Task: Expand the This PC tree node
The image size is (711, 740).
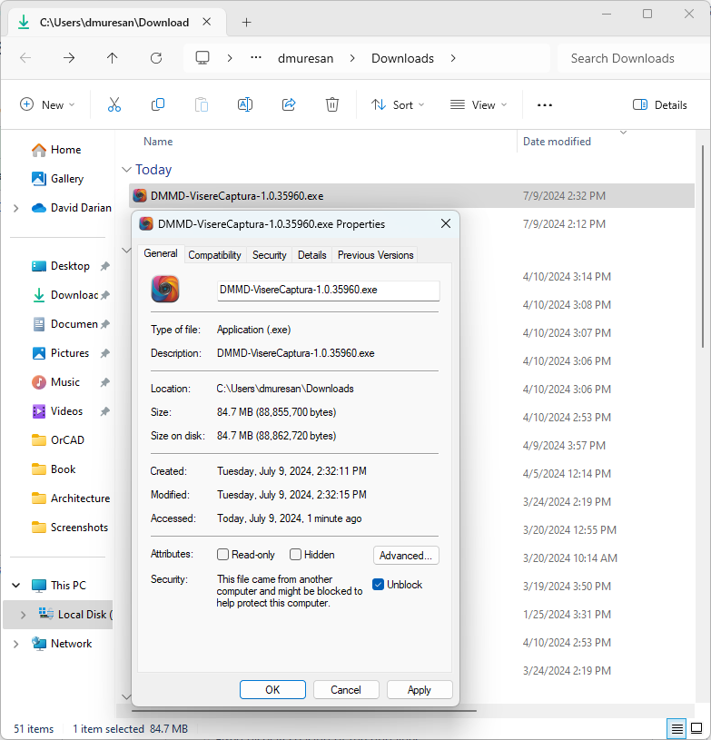Action: 15,586
